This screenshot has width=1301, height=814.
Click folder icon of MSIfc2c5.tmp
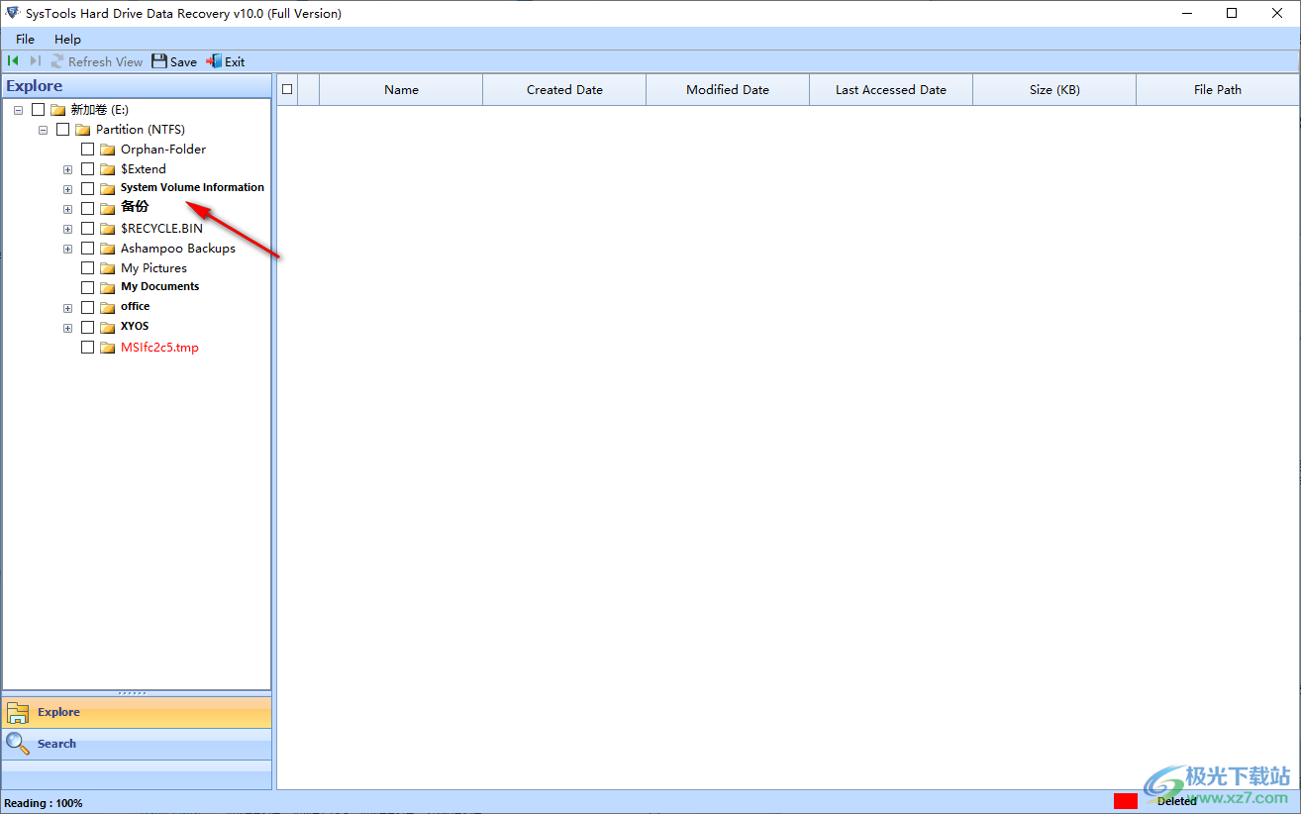click(x=108, y=348)
